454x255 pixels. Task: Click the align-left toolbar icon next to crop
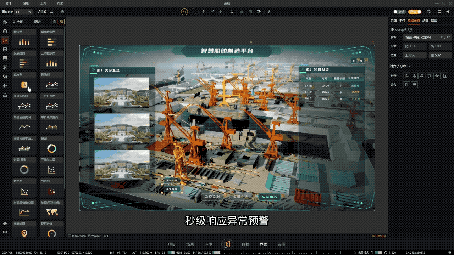(x=270, y=12)
